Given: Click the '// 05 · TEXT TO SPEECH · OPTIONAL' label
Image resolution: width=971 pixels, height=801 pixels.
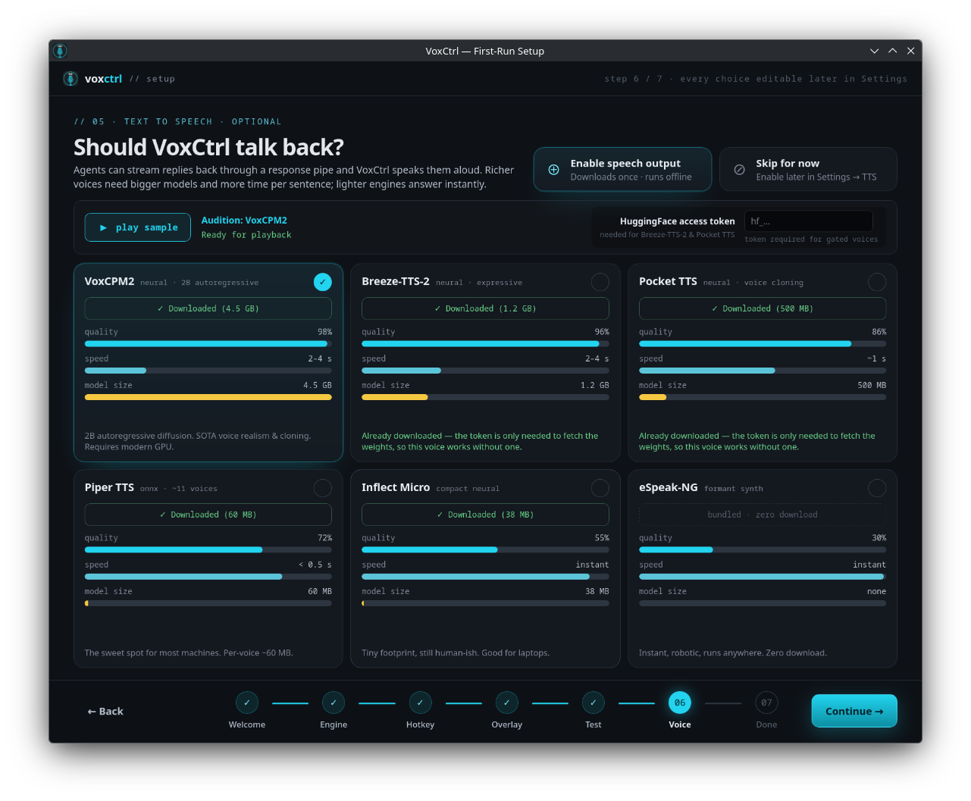Looking at the screenshot, I should point(177,121).
